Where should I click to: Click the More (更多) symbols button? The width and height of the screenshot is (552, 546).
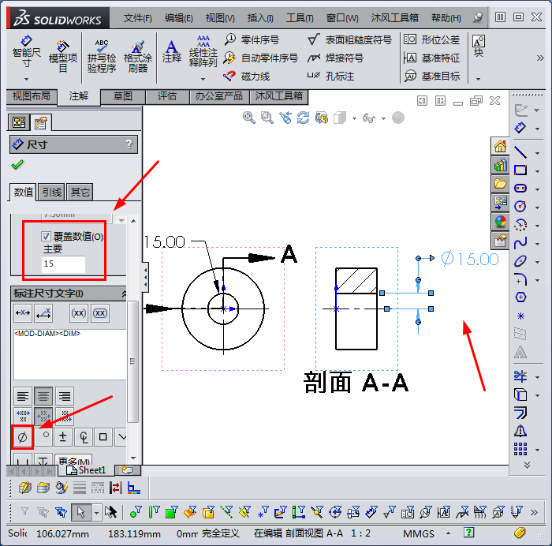pyautogui.click(x=74, y=461)
